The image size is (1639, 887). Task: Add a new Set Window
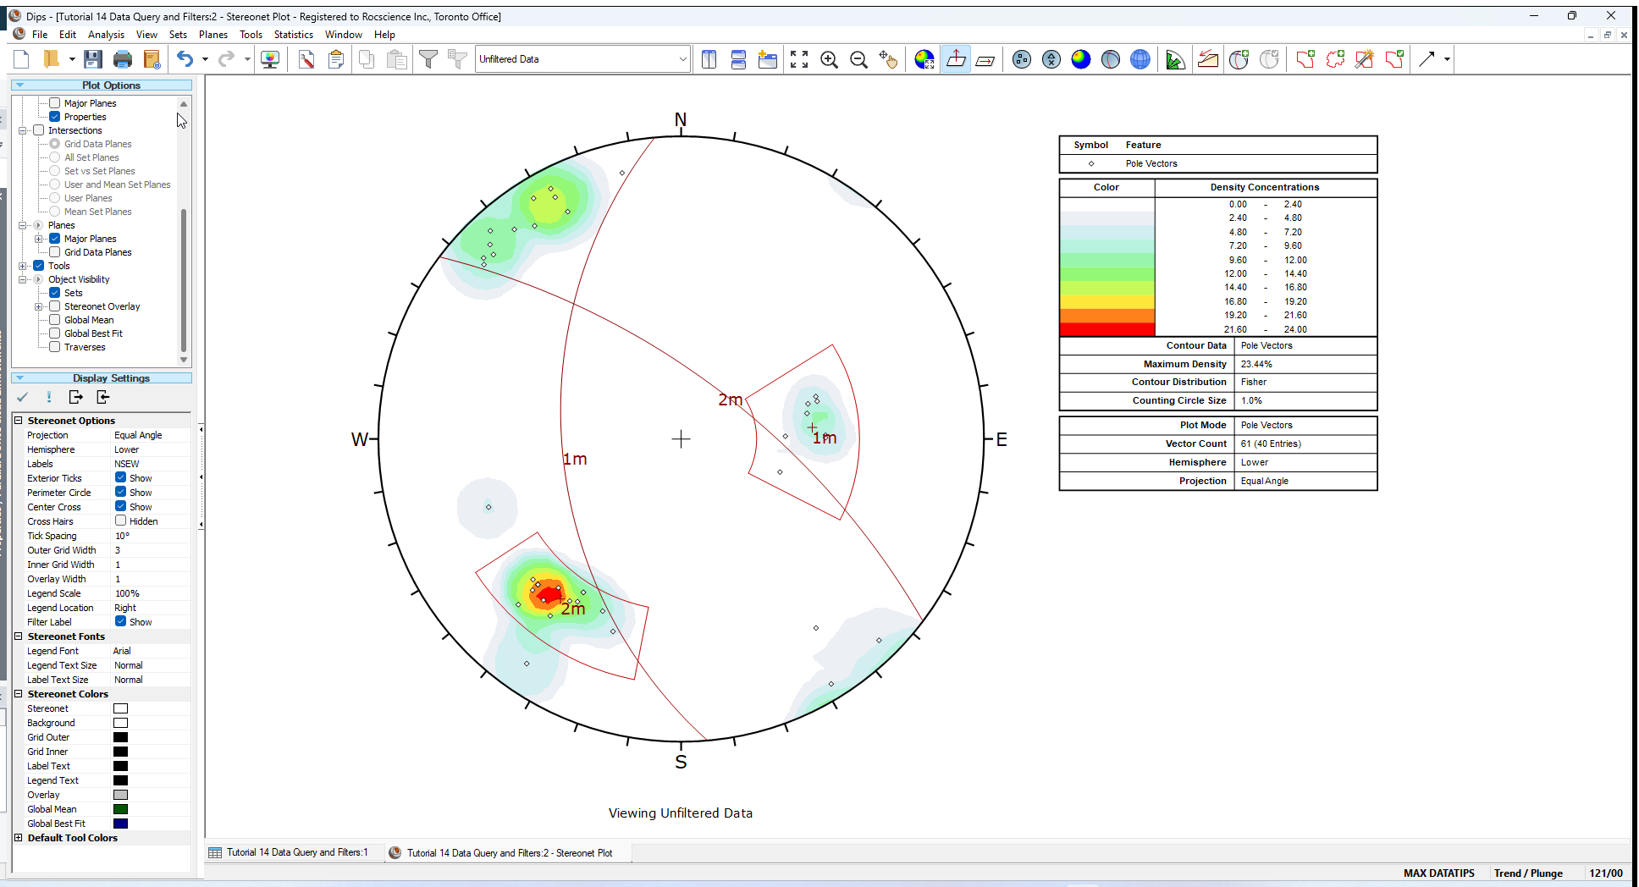[x=1305, y=59]
